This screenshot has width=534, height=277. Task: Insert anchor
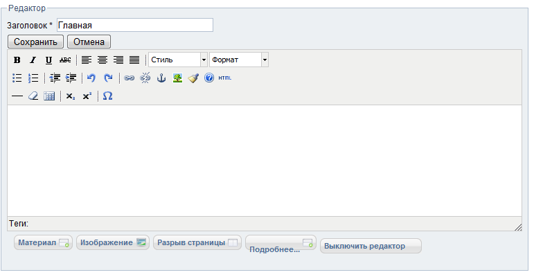point(161,78)
